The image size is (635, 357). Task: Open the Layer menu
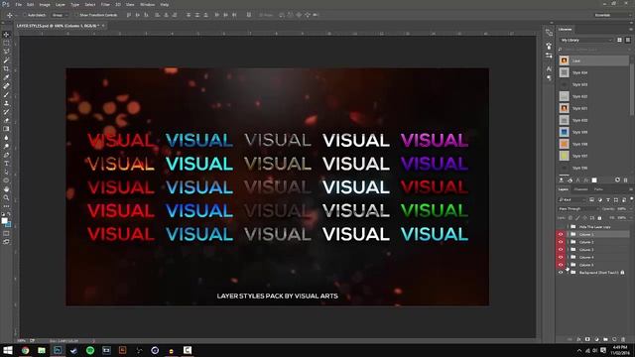(60, 4)
